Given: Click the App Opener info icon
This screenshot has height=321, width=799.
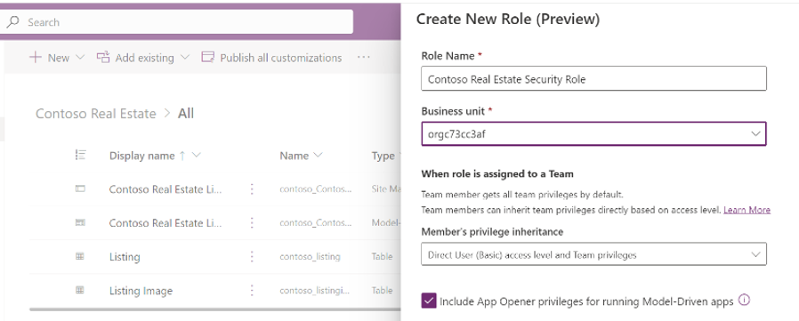Looking at the screenshot, I should click(x=744, y=301).
